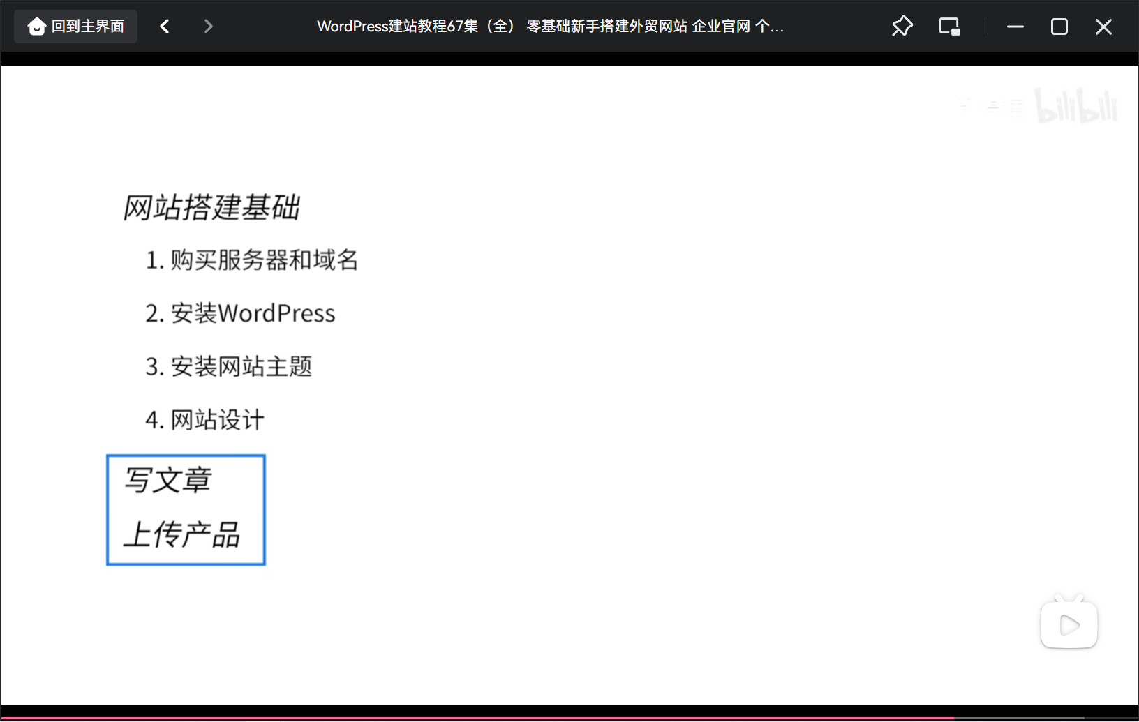Close the player window

(1103, 27)
